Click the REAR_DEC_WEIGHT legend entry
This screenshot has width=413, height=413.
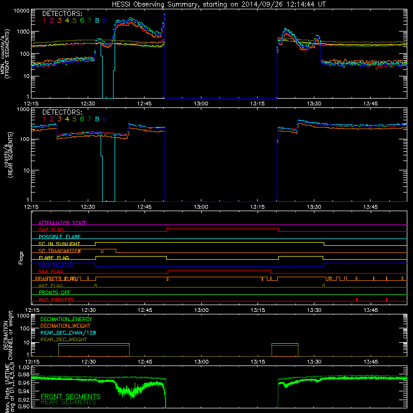click(x=63, y=340)
